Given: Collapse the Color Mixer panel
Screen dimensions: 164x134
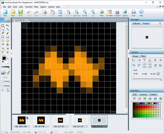Looking at the screenshot, I should coord(162,91).
